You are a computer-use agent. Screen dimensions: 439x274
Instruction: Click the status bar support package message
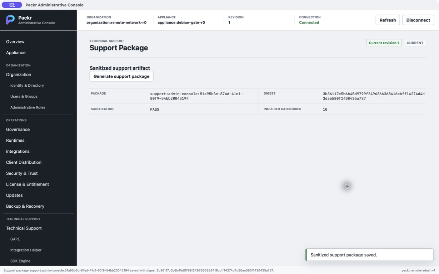139,270
